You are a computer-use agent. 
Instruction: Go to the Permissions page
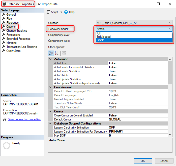(13, 35)
